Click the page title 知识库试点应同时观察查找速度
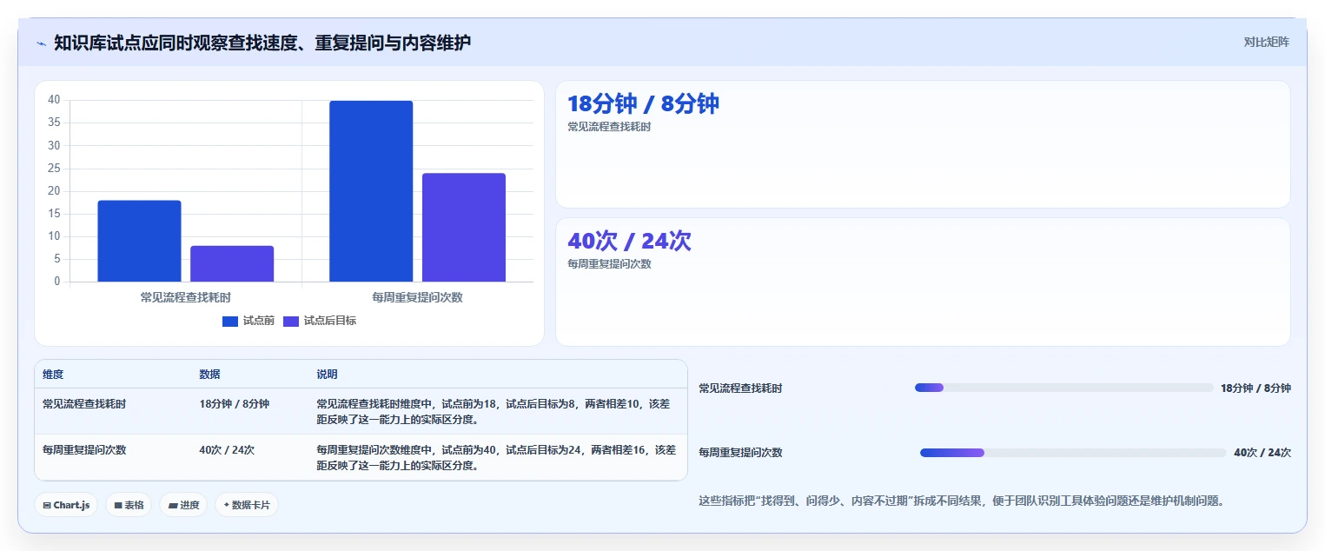The height and width of the screenshot is (551, 1325). coord(262,43)
